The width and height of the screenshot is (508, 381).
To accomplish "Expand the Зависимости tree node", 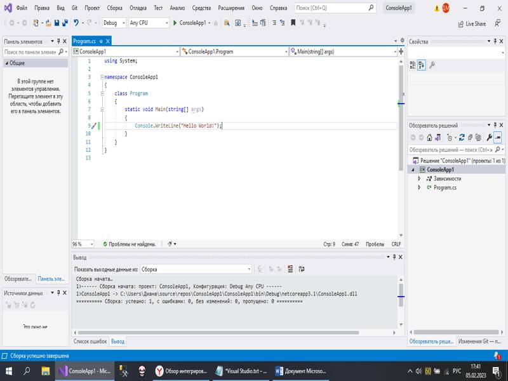I will pos(419,179).
